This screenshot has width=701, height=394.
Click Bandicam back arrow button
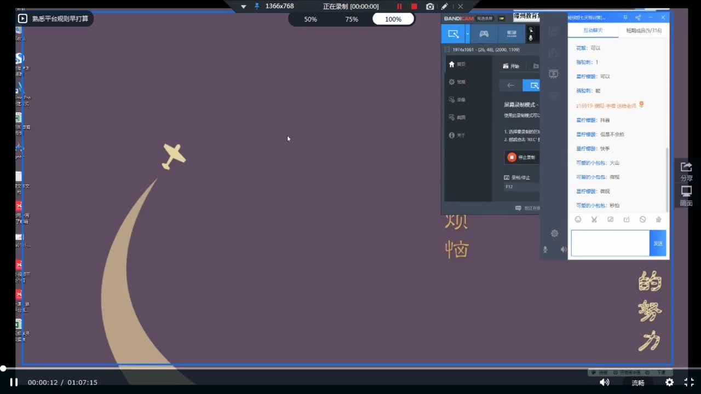point(510,85)
